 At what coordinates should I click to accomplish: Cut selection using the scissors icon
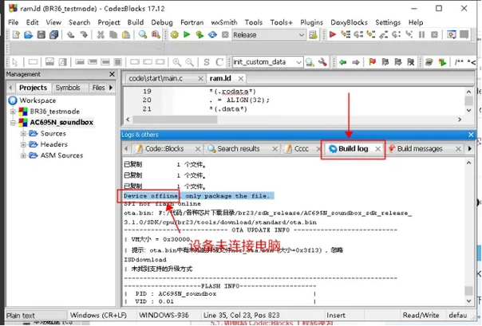pyautogui.click(x=101, y=35)
